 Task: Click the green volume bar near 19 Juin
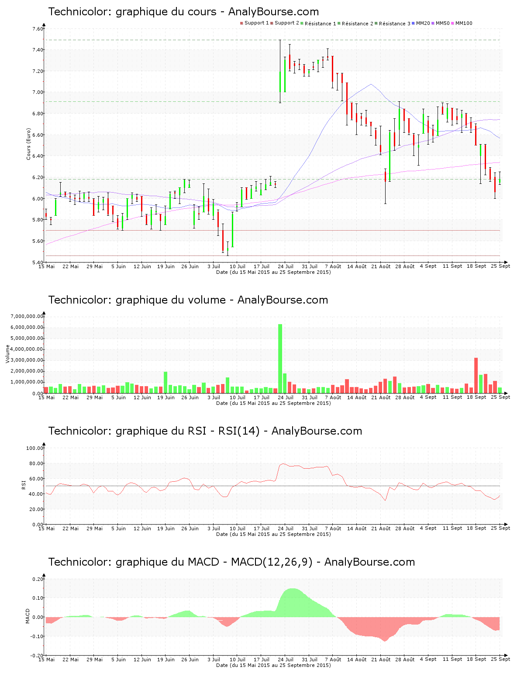pos(165,382)
